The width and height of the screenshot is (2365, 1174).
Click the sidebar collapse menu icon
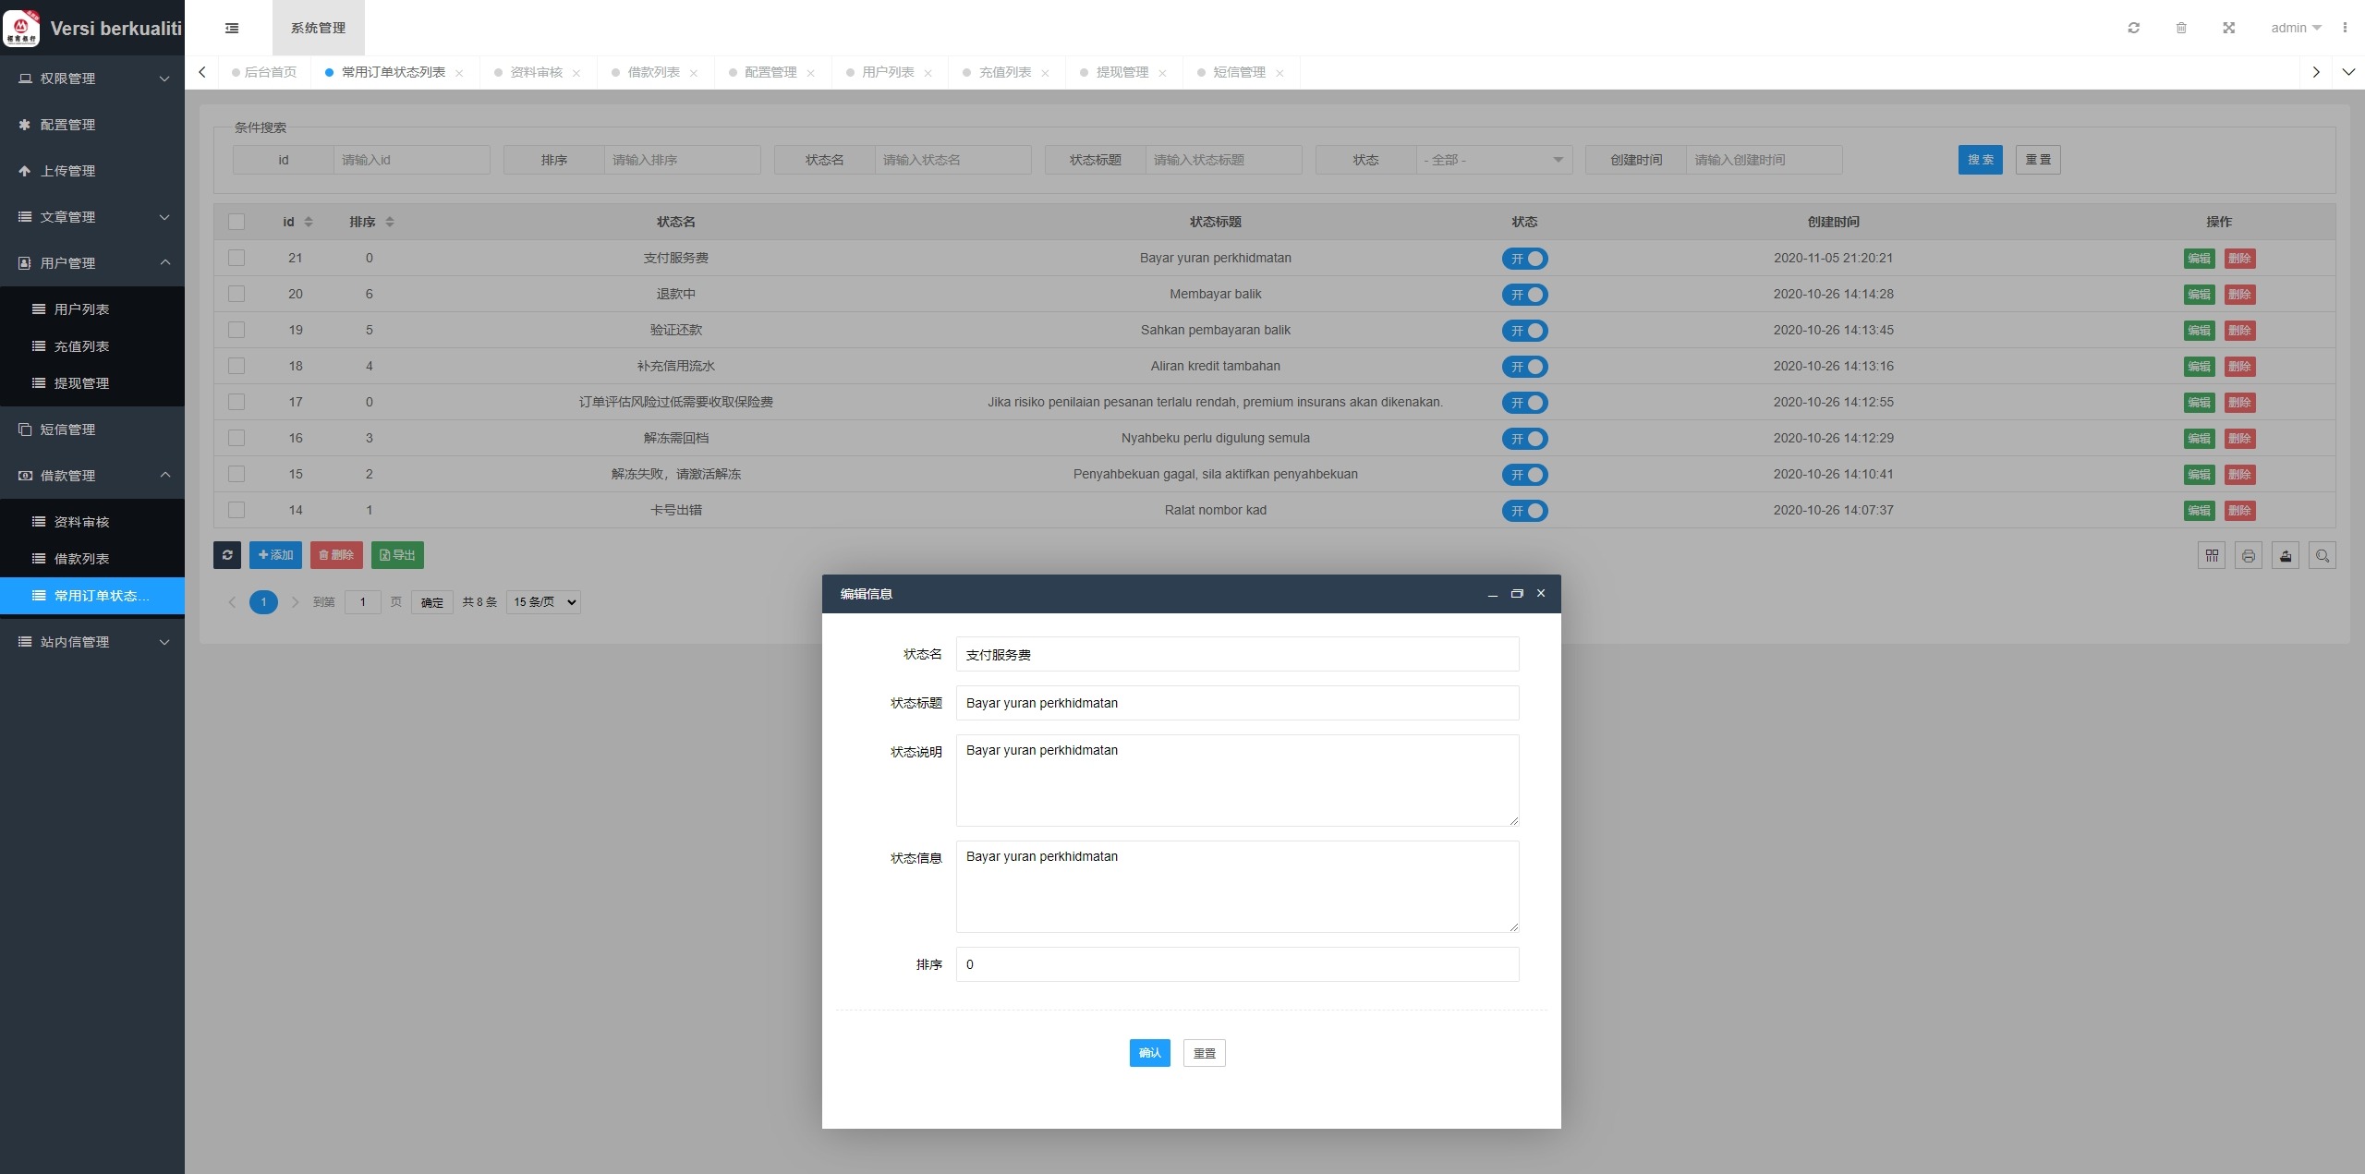[x=232, y=28]
